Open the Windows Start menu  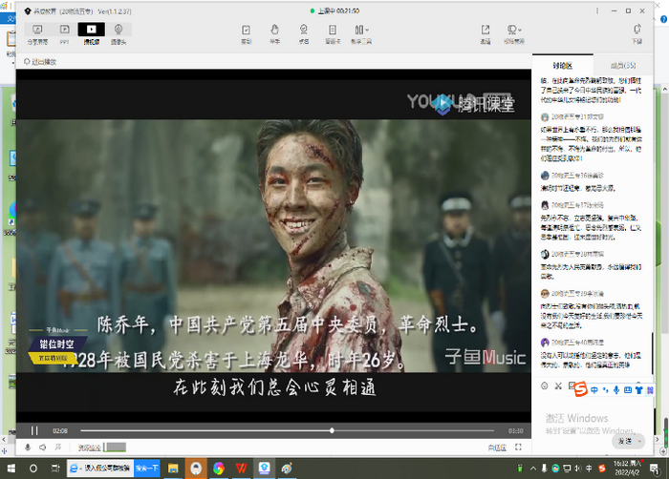tap(10, 468)
